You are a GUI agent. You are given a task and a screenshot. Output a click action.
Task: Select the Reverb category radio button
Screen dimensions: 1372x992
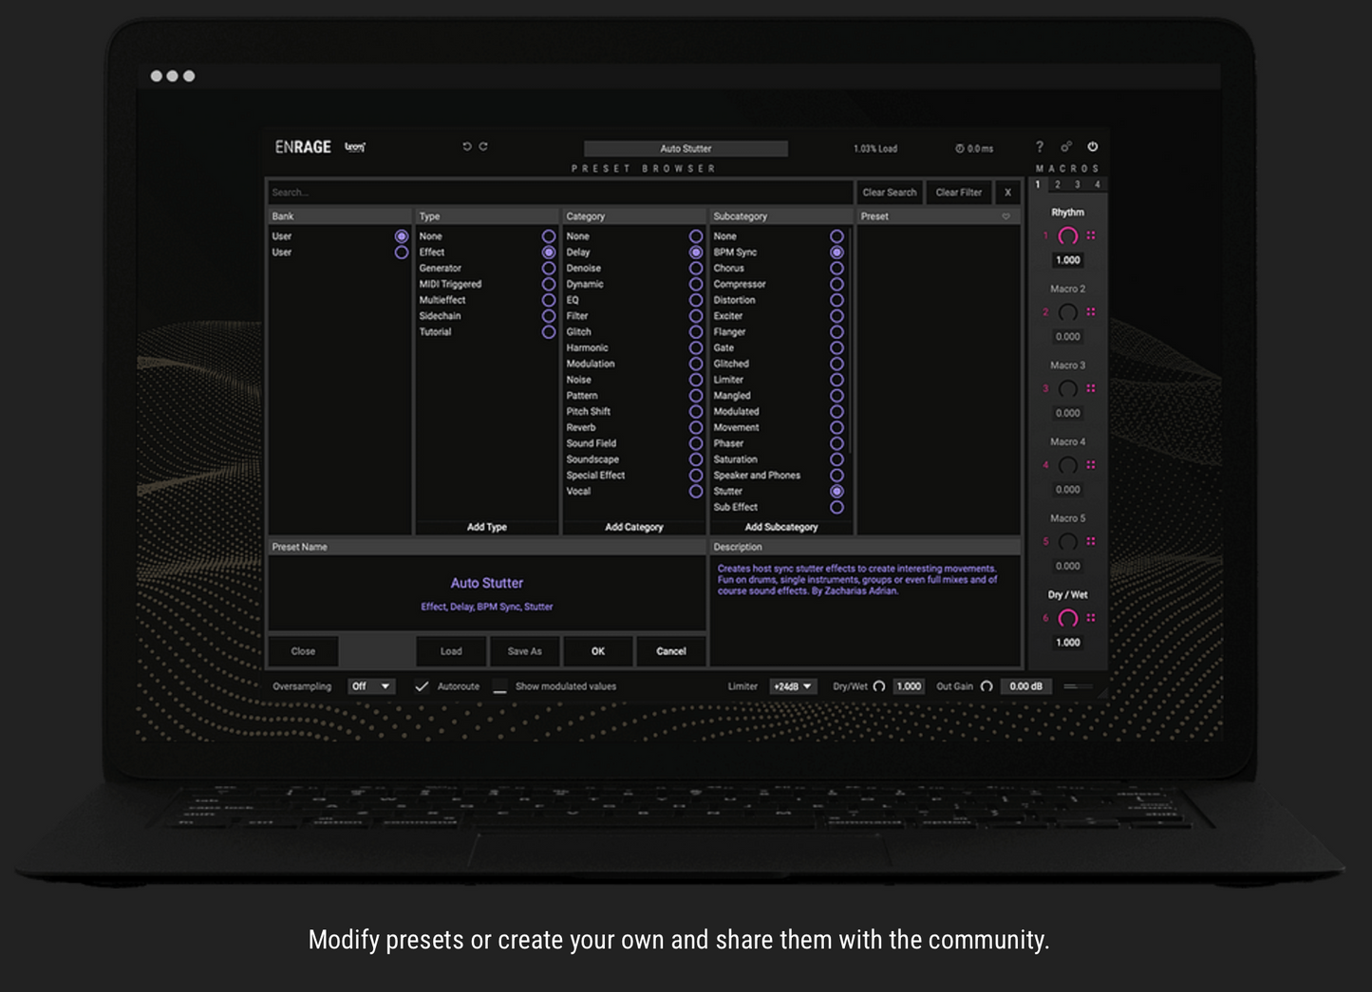pos(696,428)
